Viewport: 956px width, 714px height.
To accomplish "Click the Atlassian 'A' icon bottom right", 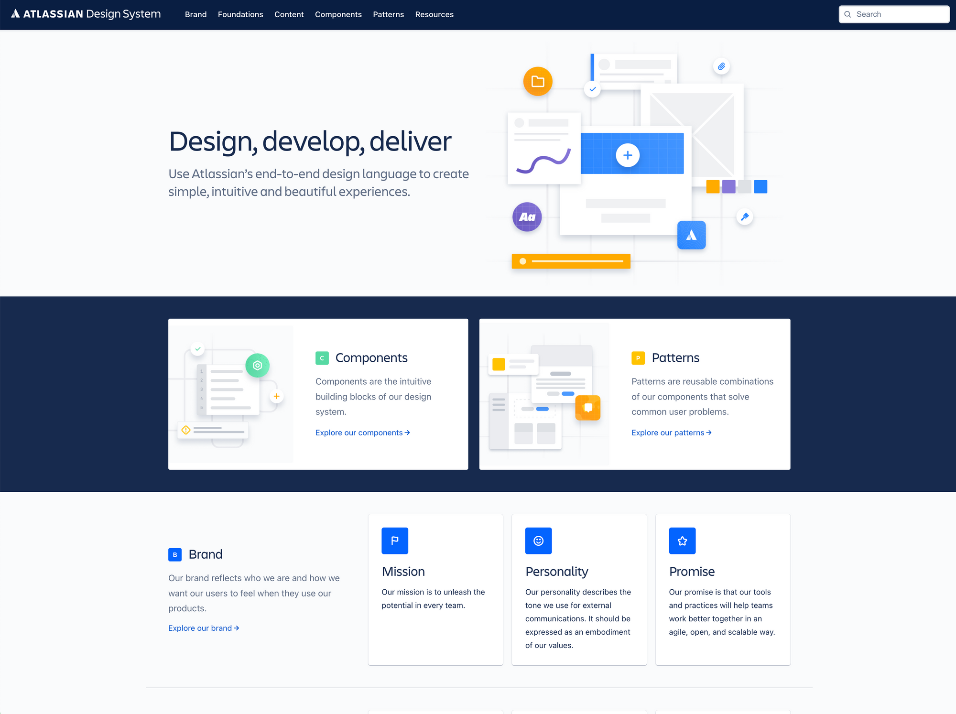I will point(691,235).
